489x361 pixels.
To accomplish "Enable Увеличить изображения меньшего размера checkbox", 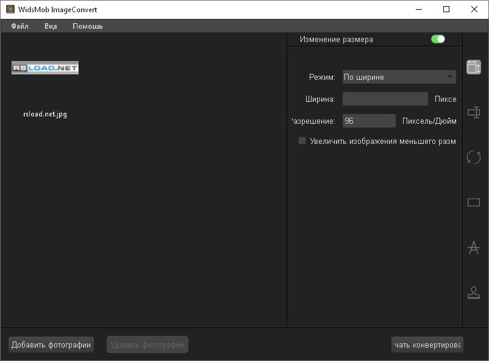I will (302, 141).
